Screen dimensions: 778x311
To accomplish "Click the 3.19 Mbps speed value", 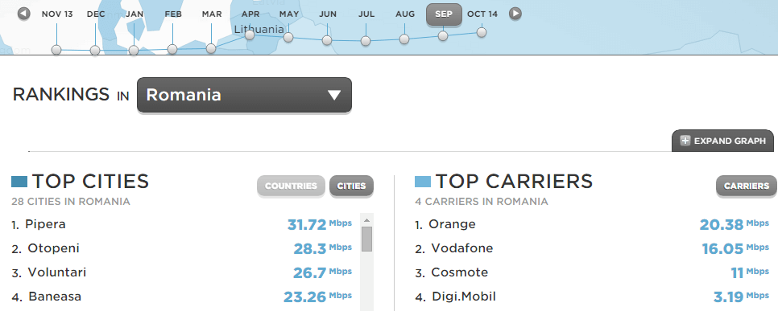I will pyautogui.click(x=741, y=297).
